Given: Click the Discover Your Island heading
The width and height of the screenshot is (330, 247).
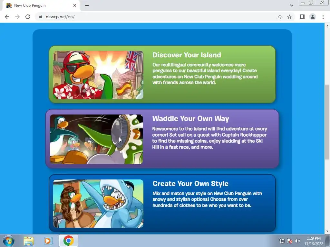Looking at the screenshot, I should tap(187, 55).
